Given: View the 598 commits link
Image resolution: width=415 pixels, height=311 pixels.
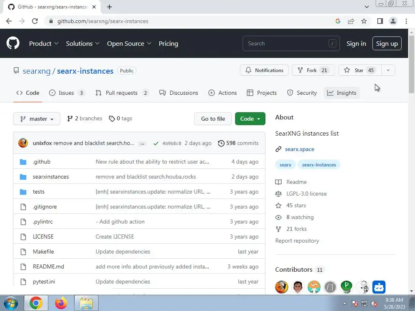Looking at the screenshot, I should [238, 143].
